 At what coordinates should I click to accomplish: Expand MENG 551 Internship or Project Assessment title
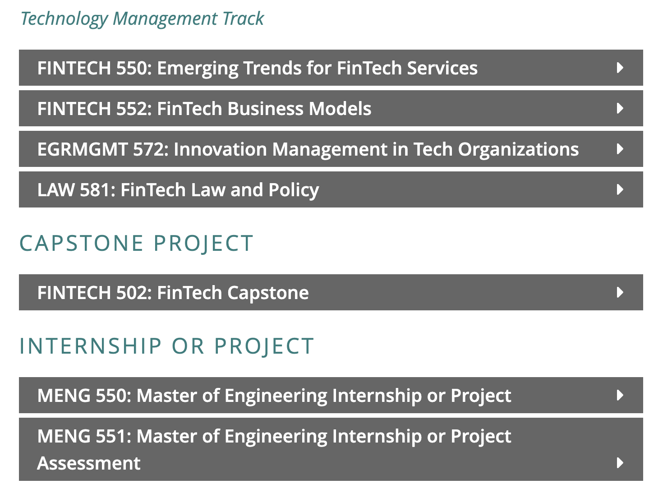click(331, 449)
